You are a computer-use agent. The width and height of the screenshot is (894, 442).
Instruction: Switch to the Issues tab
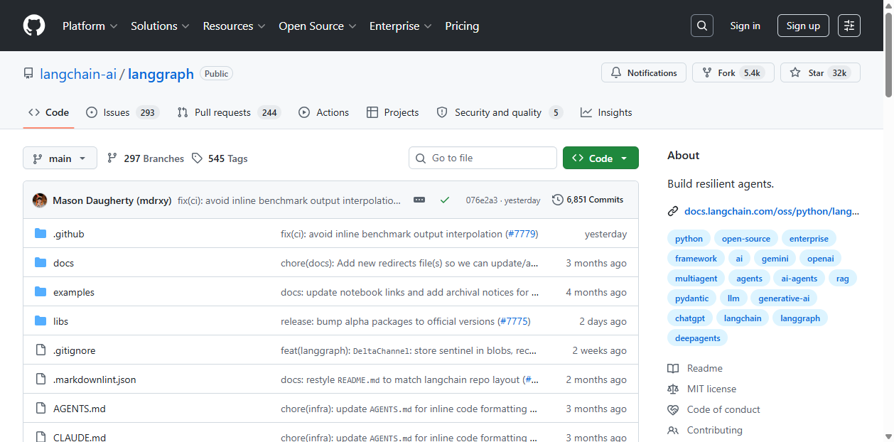pos(122,112)
